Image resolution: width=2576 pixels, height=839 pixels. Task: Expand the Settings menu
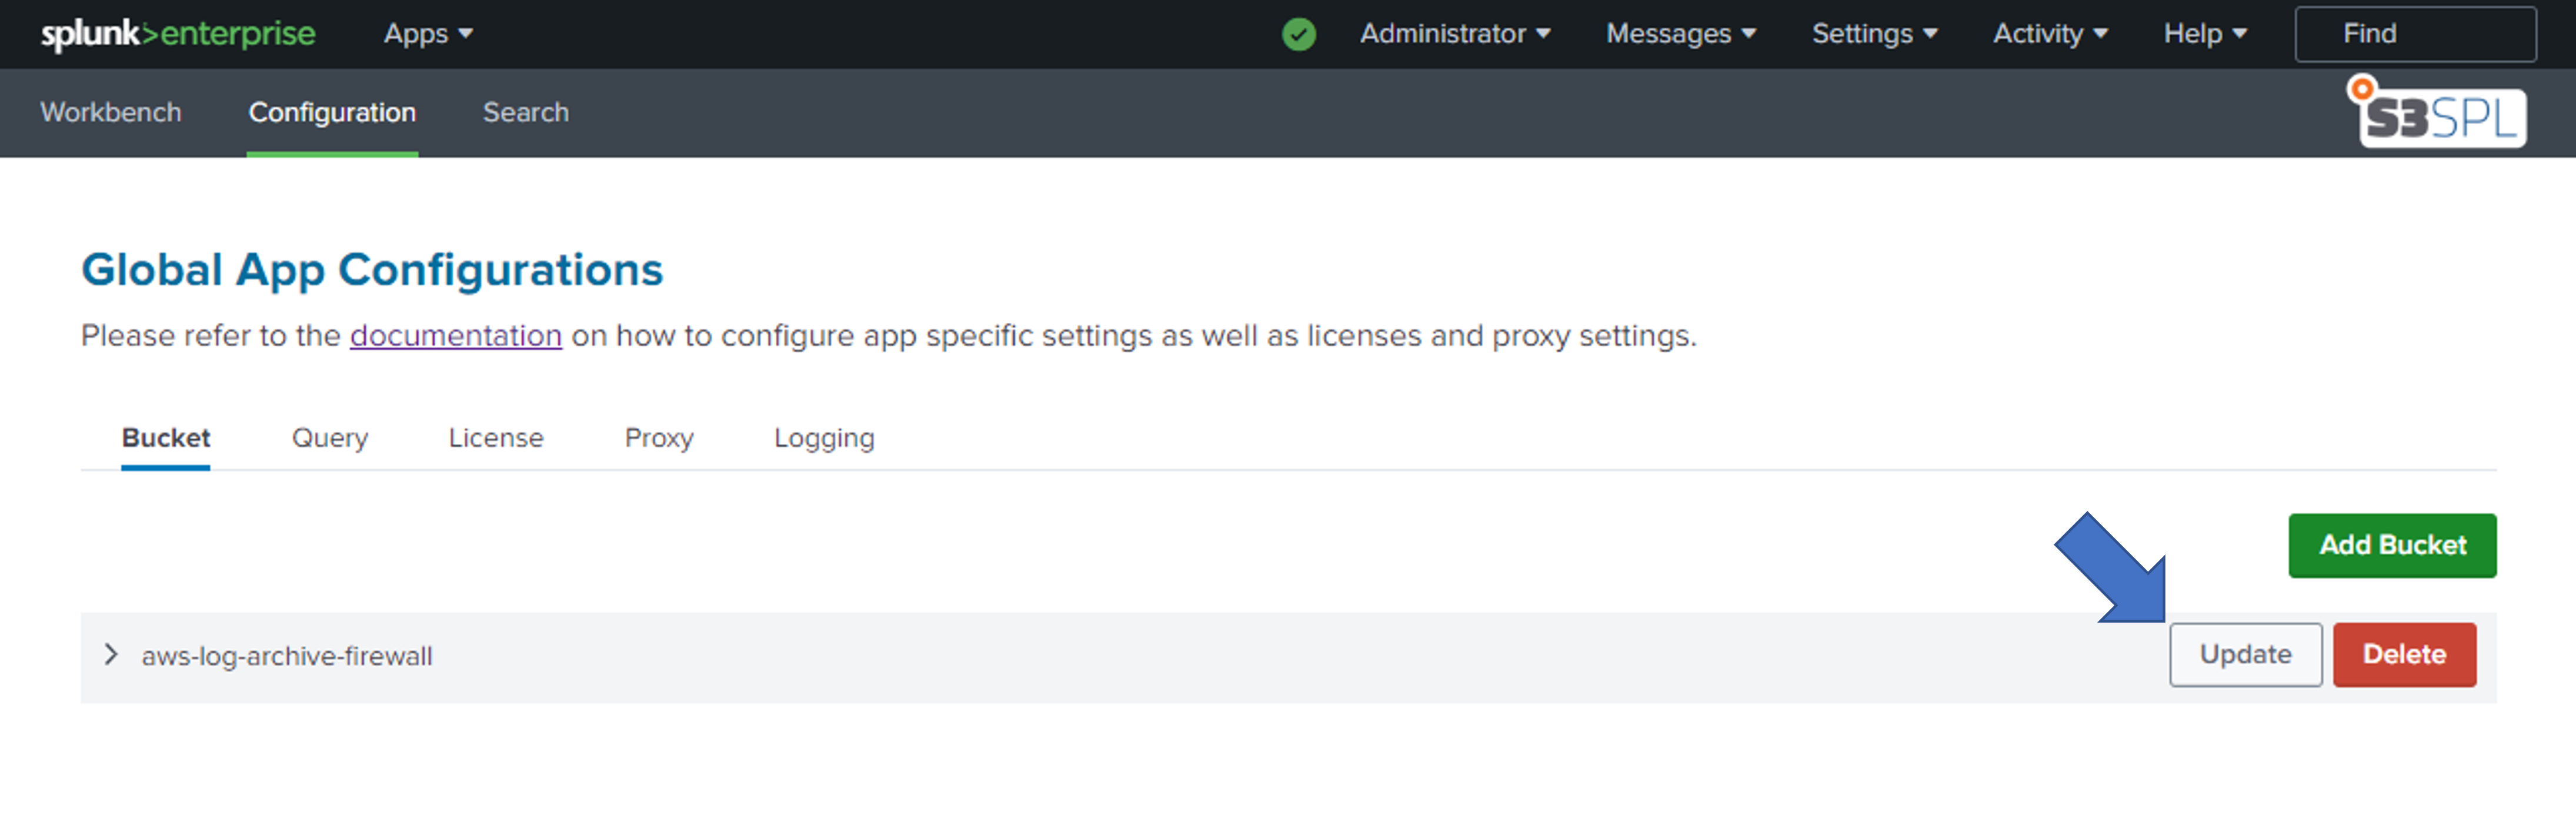click(x=1874, y=34)
